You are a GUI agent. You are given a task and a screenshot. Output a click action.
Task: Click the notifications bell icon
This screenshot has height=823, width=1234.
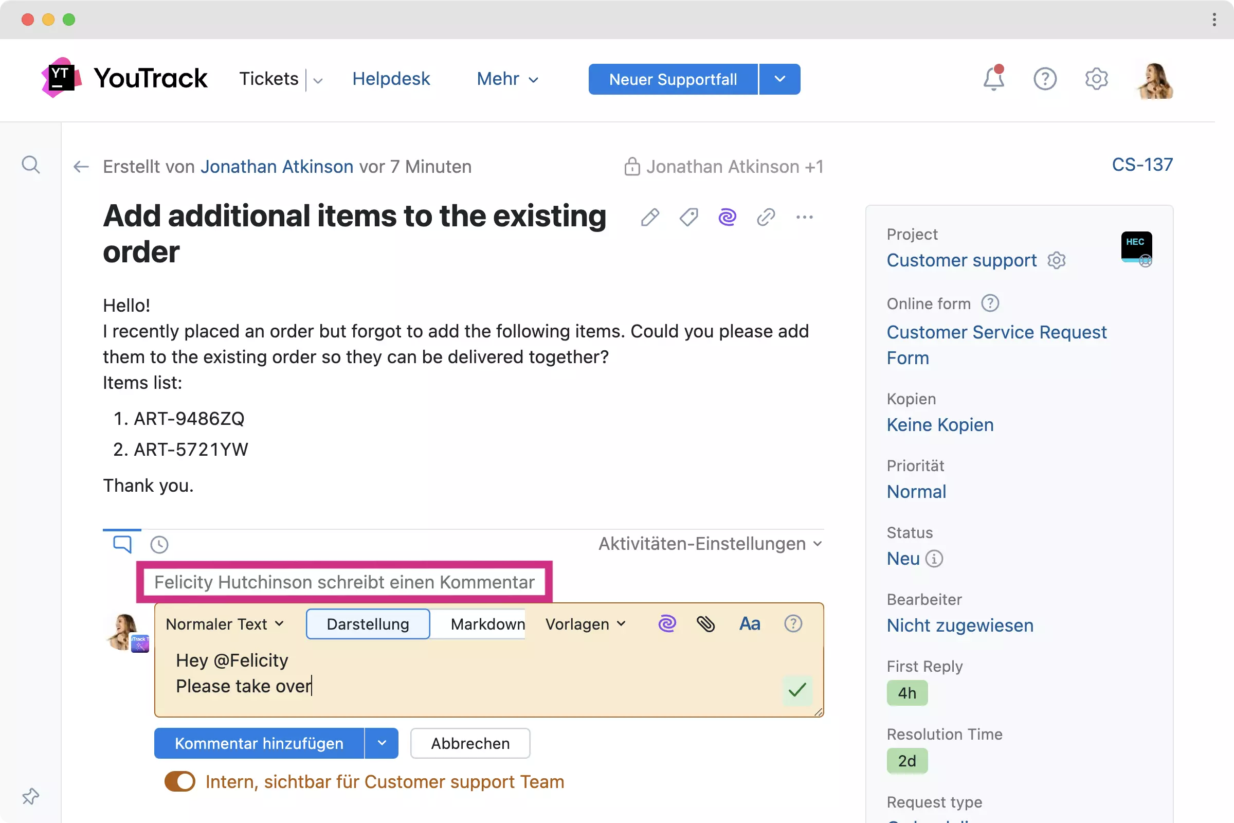coord(993,79)
